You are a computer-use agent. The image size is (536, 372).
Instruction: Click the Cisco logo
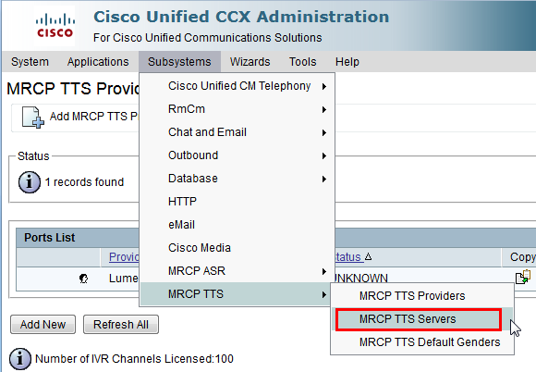point(55,26)
